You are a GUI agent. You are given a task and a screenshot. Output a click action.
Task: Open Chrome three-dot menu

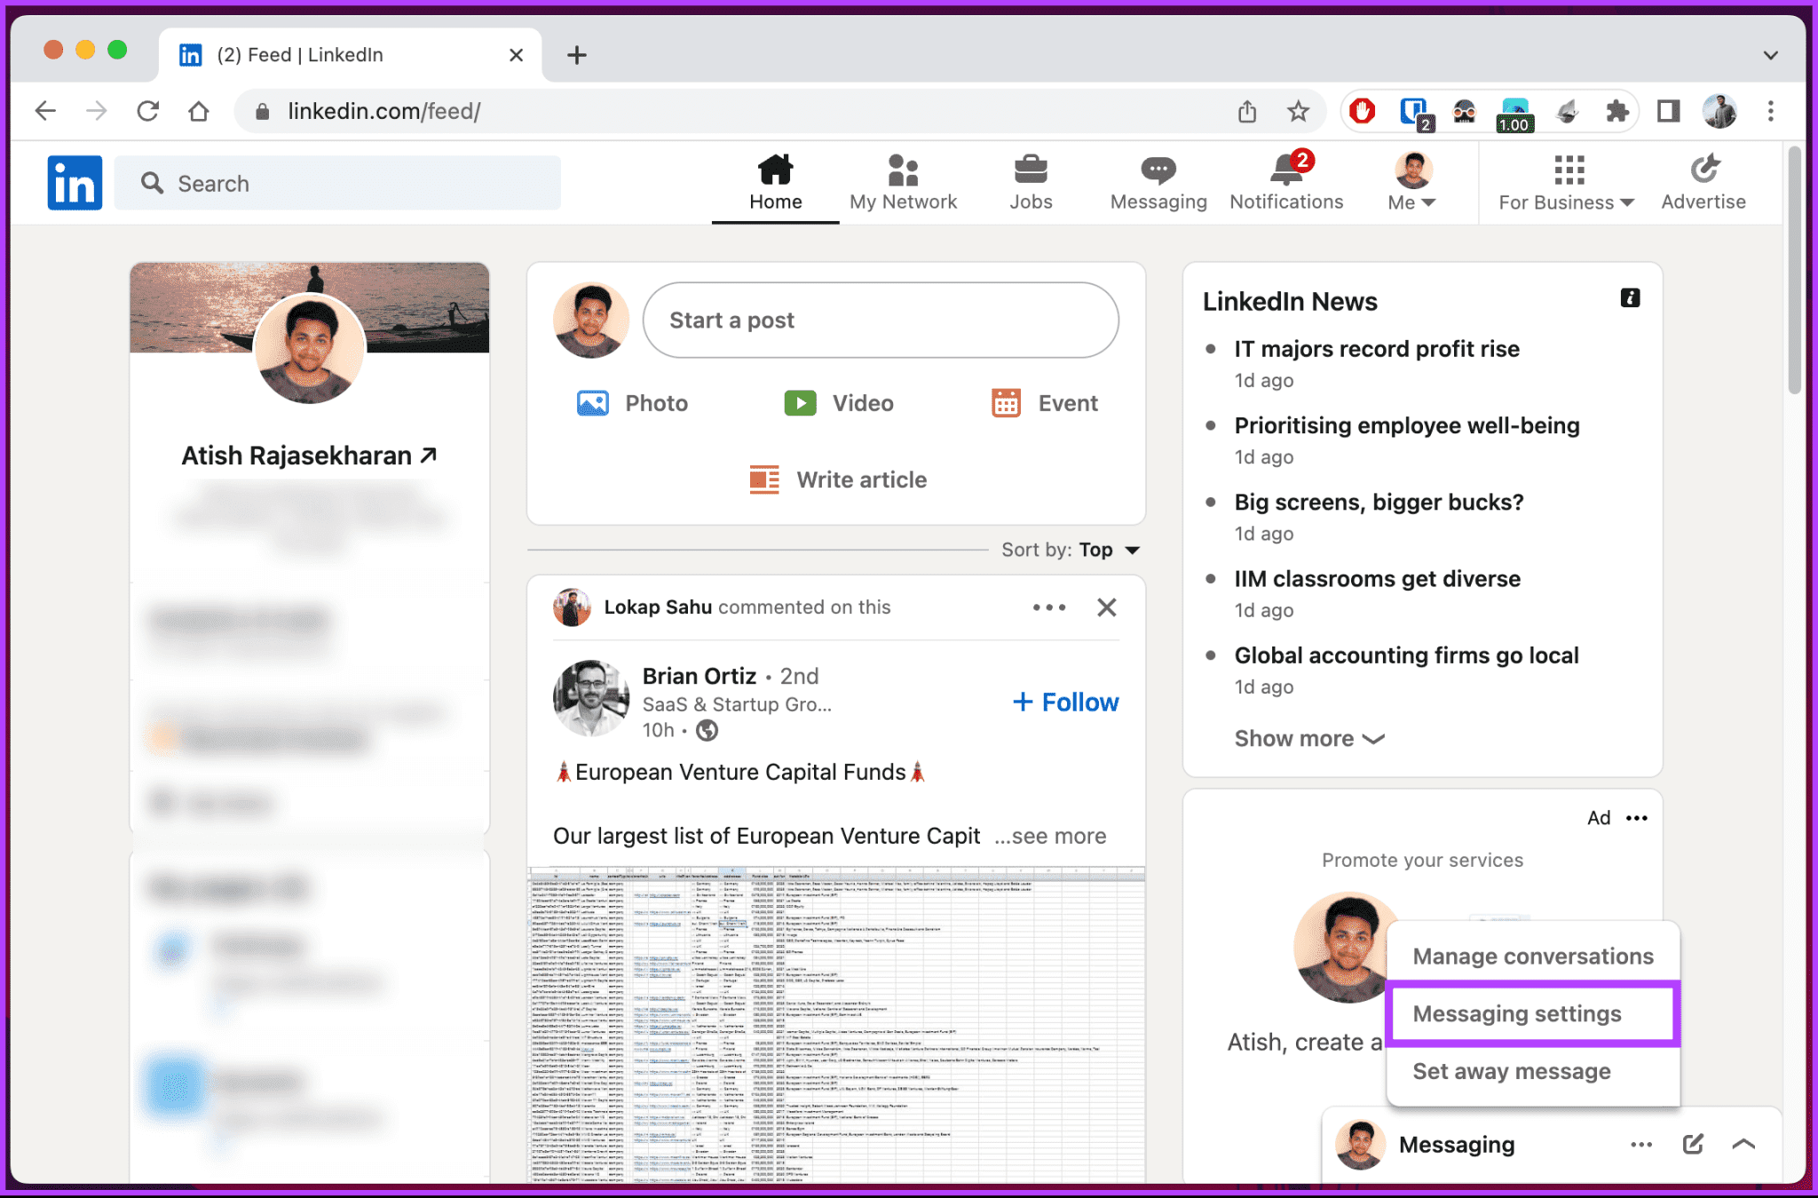(x=1771, y=111)
